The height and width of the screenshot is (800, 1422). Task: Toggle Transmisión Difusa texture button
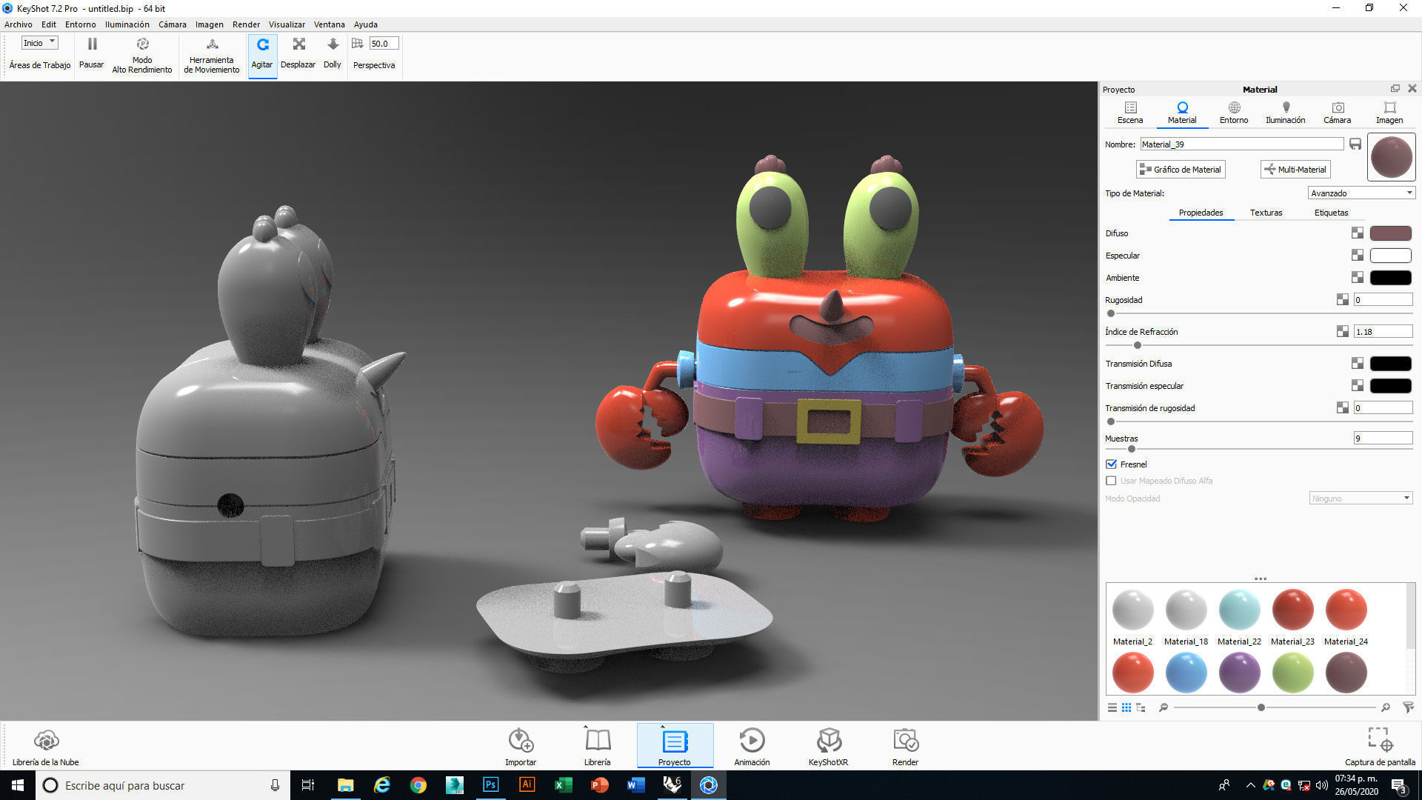(1357, 364)
